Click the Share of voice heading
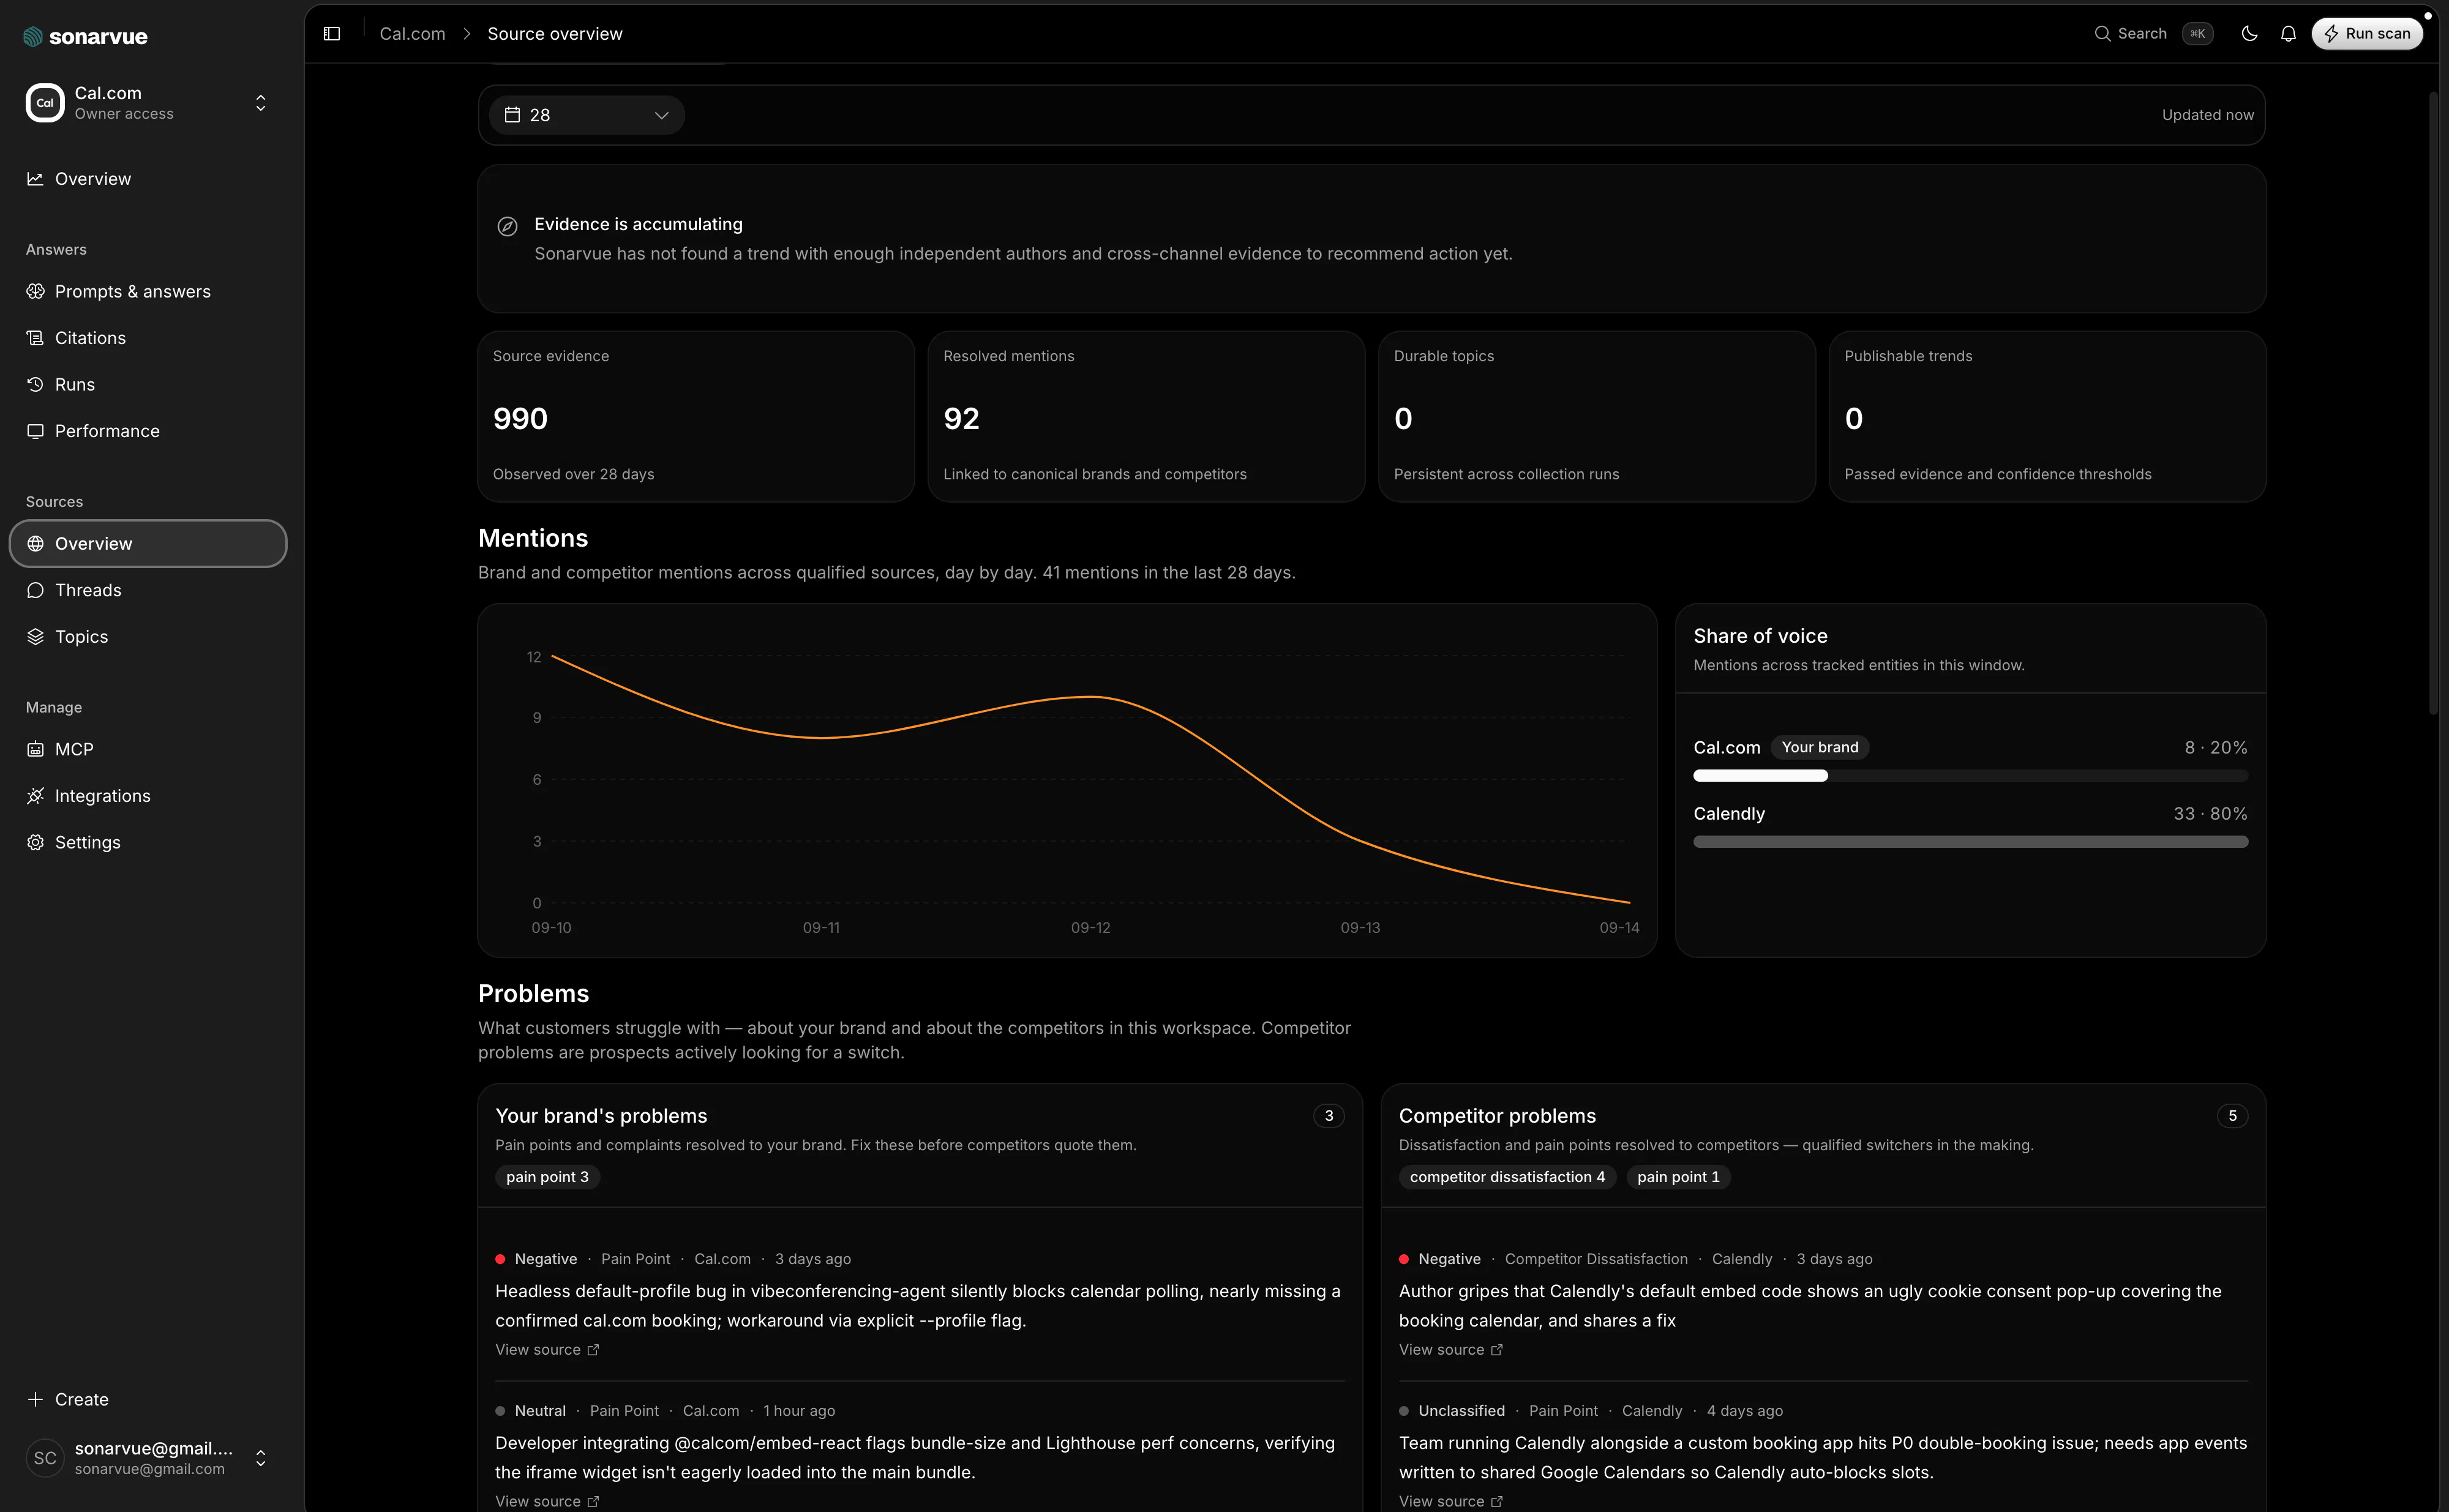2449x1512 pixels. click(1760, 636)
